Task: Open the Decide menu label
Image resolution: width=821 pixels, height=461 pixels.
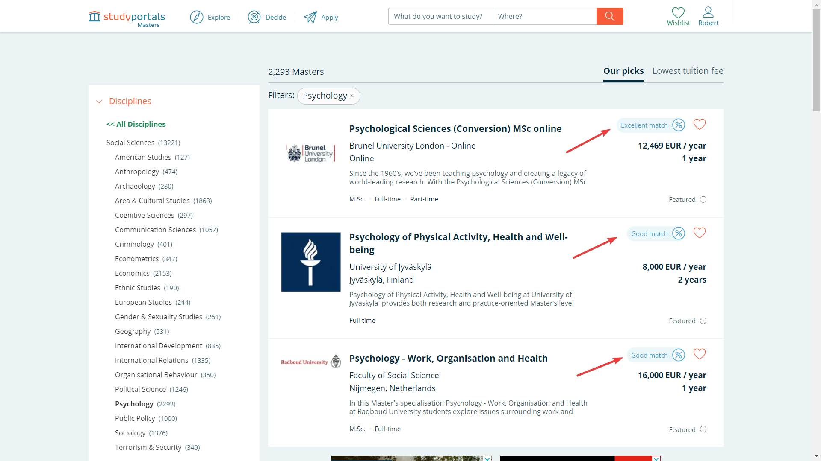Action: click(275, 17)
